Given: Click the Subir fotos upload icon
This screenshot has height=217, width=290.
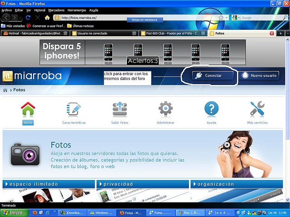Looking at the screenshot, I should tap(120, 109).
